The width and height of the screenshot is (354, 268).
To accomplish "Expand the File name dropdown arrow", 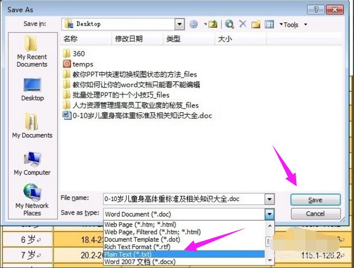I will 268,199.
